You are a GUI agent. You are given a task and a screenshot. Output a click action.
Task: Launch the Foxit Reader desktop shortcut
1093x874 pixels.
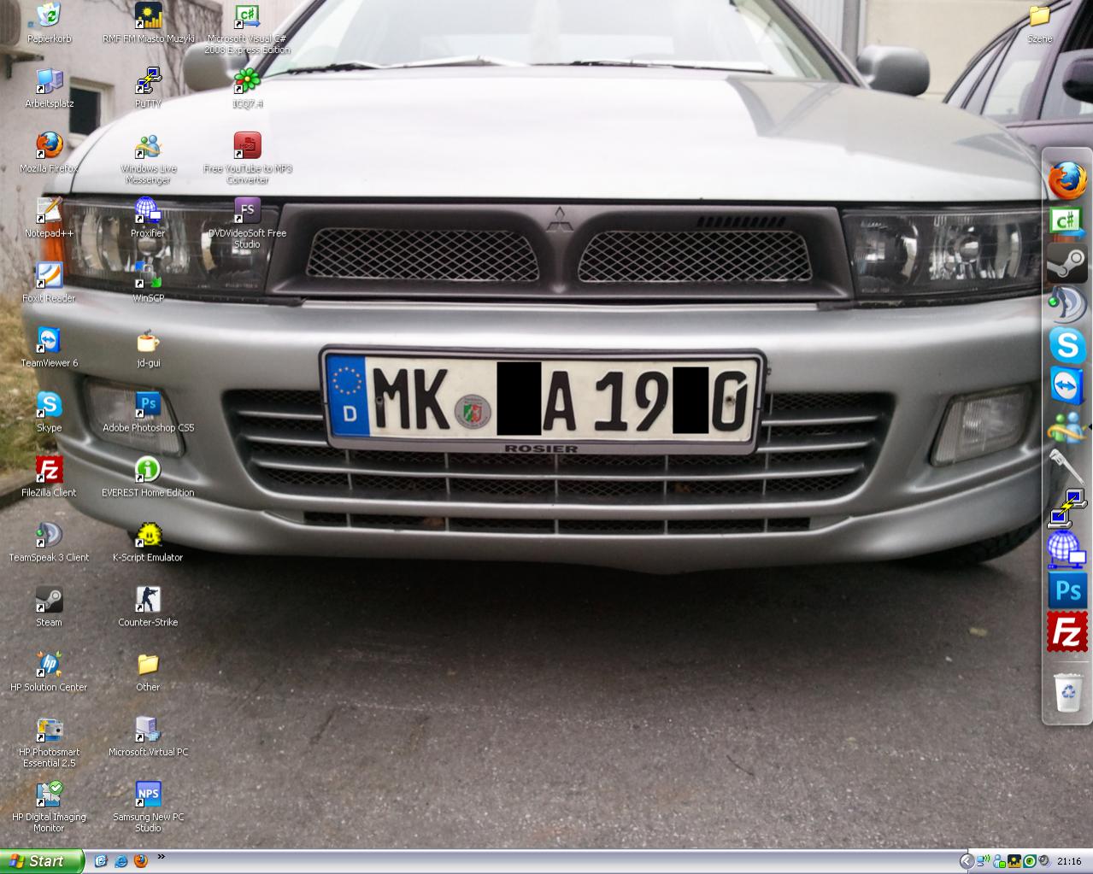point(49,283)
